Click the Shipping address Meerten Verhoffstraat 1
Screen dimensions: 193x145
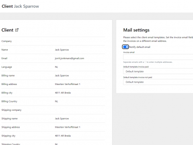click(68, 127)
